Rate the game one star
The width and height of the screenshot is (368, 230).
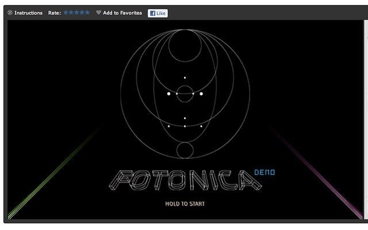66,12
